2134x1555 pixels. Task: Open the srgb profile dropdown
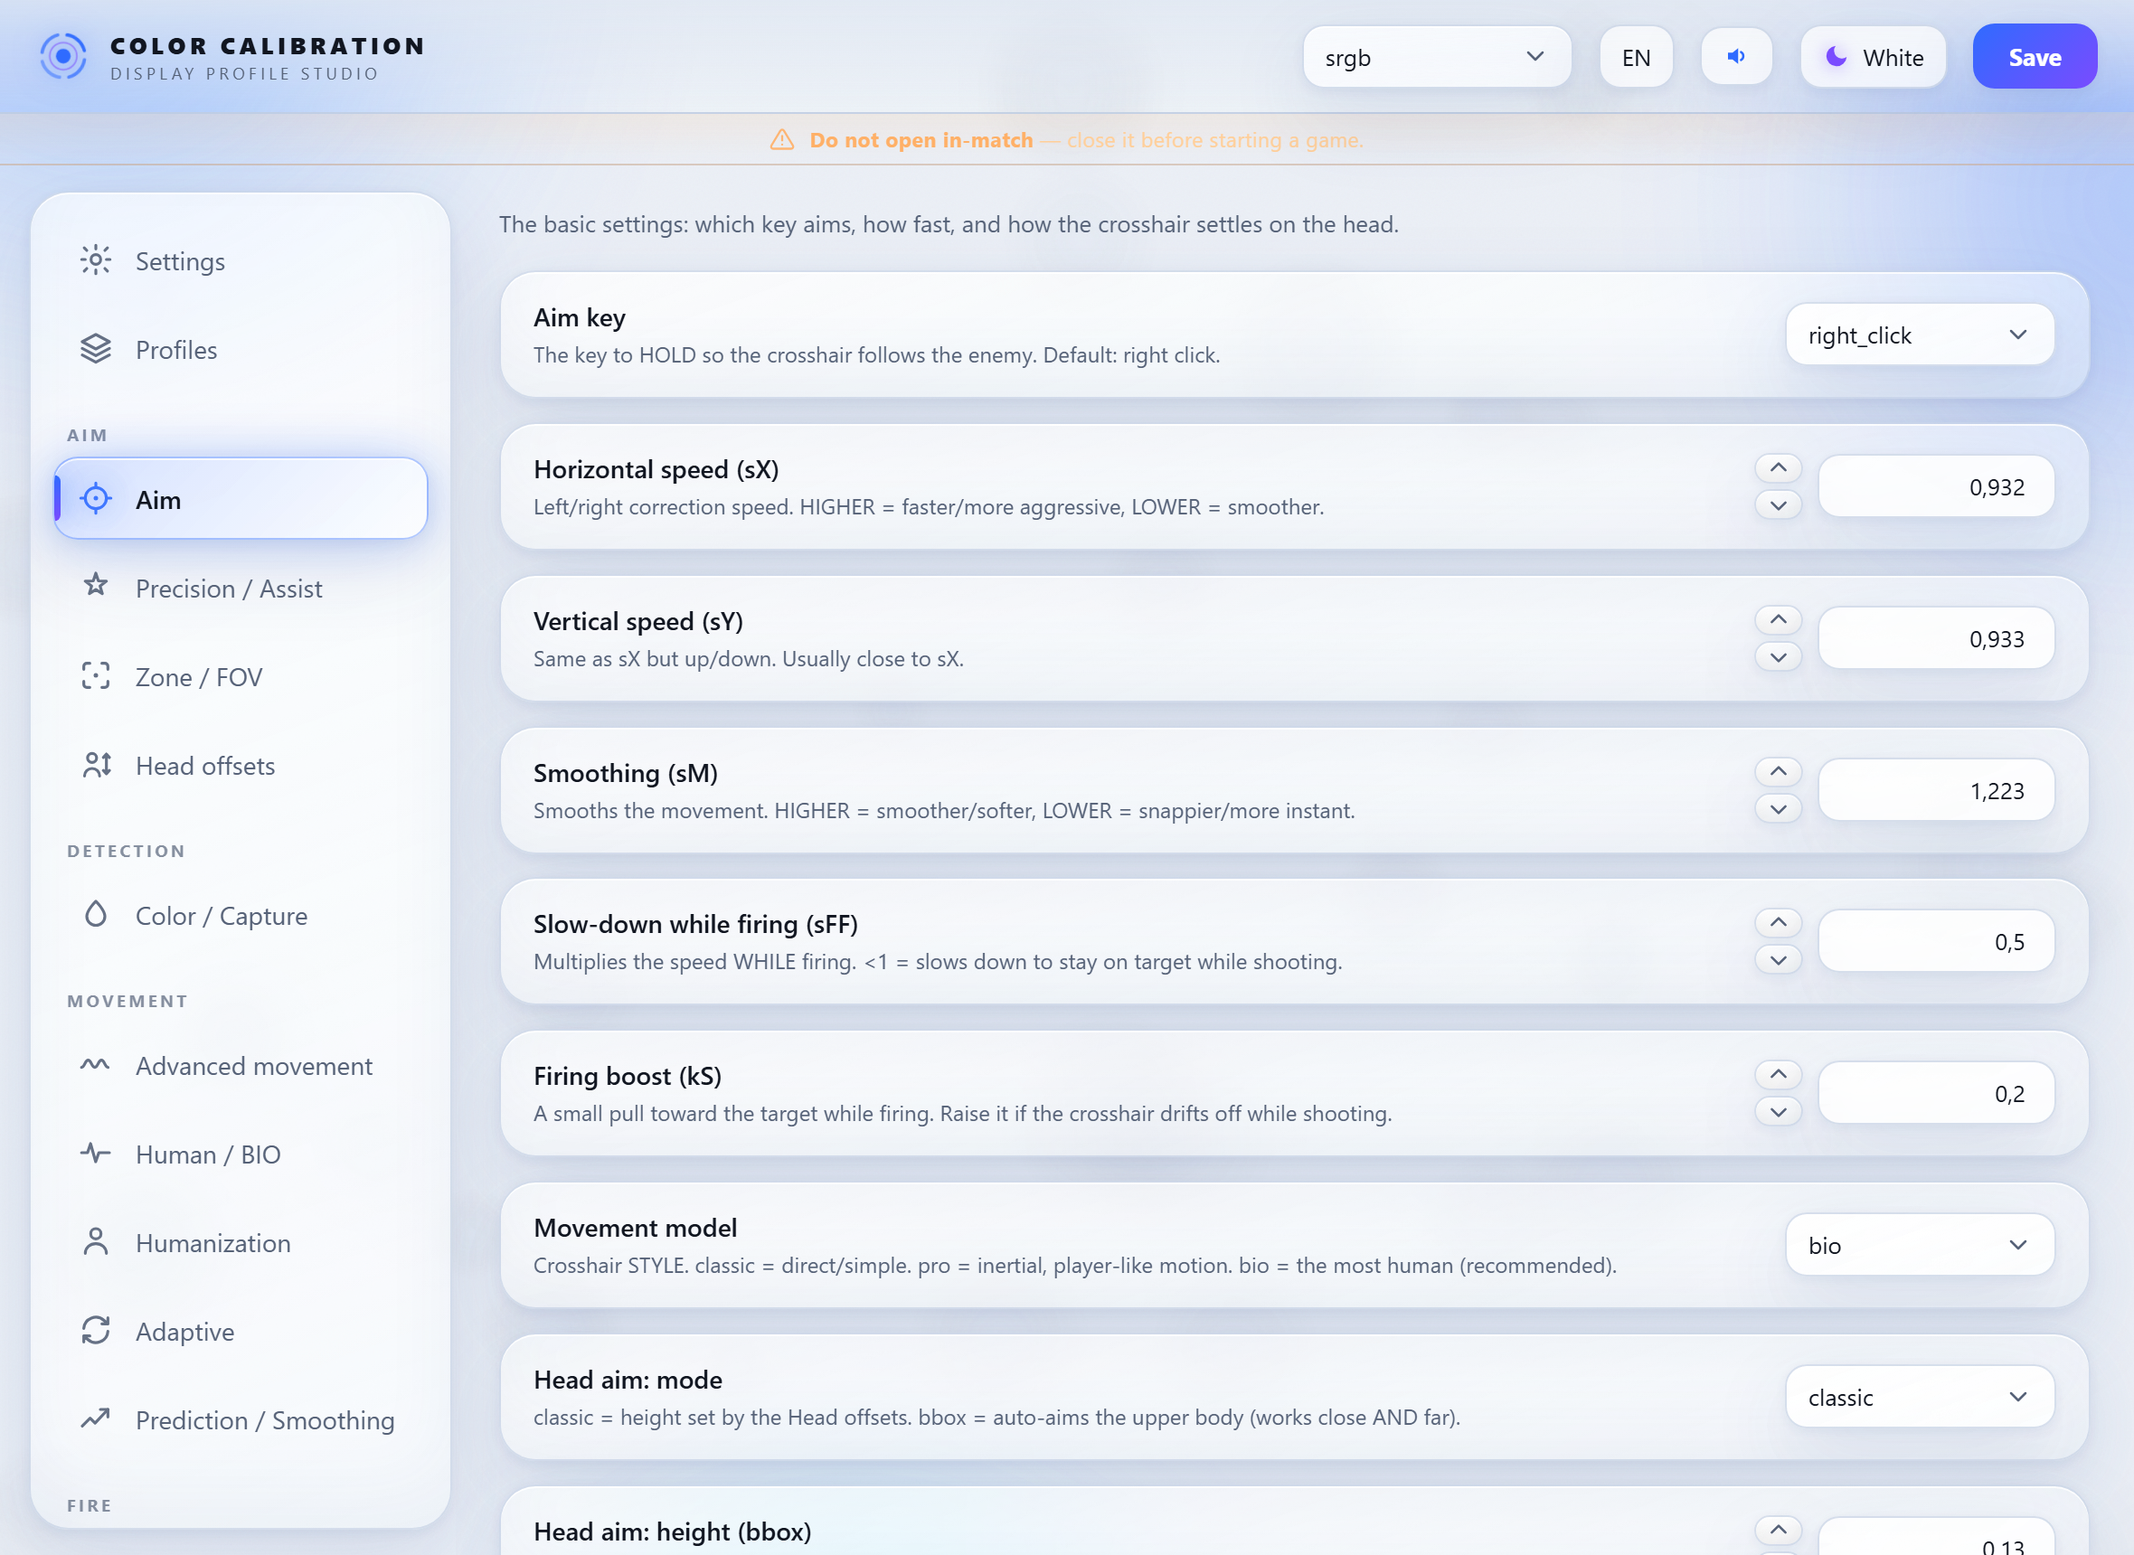pos(1437,56)
